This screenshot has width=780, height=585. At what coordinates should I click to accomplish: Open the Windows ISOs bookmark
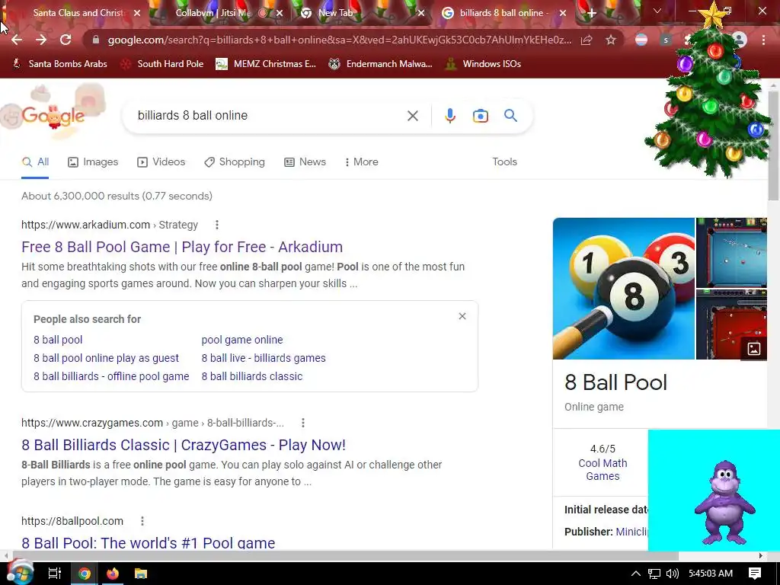(x=483, y=64)
